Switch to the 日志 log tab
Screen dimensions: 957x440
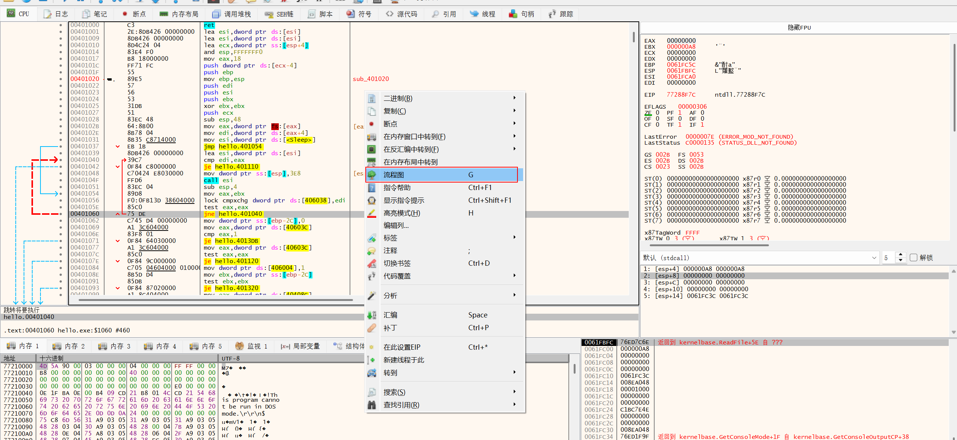[x=56, y=14]
